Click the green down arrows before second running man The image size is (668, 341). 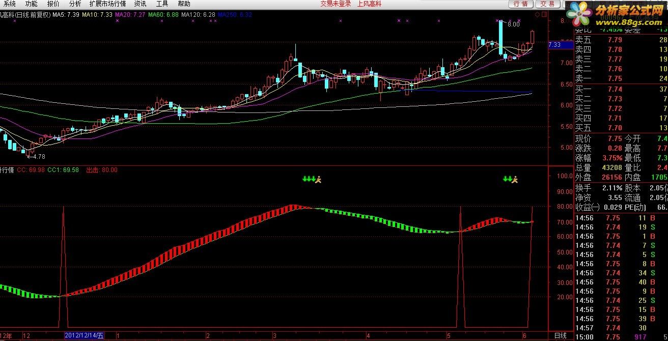(x=507, y=179)
